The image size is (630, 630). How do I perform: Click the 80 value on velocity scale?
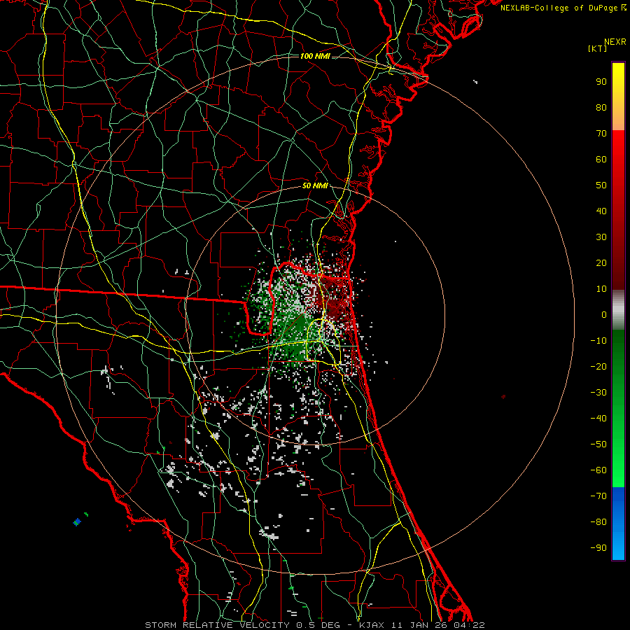tap(601, 108)
